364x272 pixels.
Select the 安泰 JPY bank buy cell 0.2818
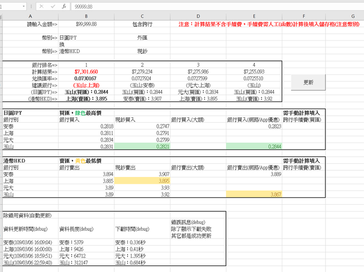point(86,126)
